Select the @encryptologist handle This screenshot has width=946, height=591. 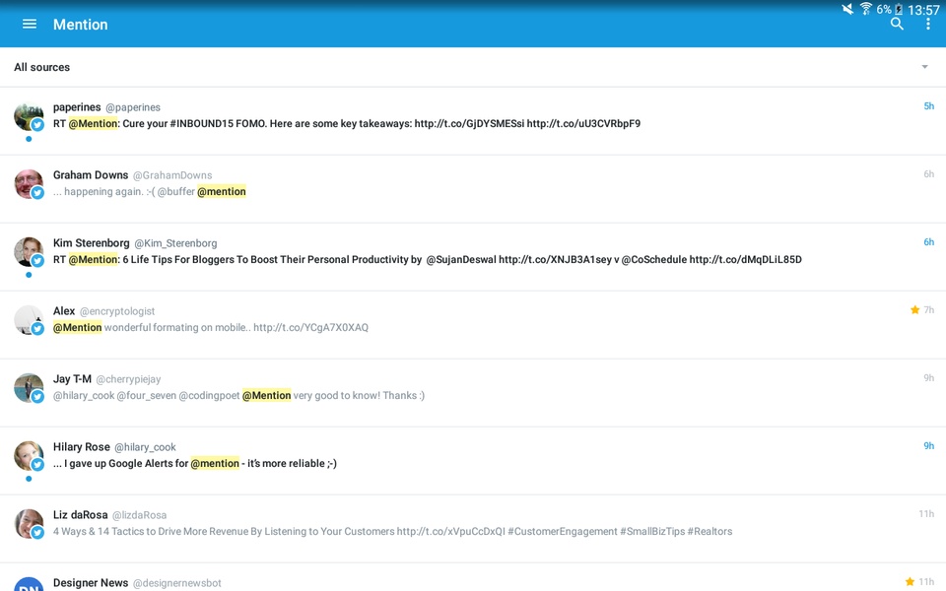pyautogui.click(x=117, y=311)
